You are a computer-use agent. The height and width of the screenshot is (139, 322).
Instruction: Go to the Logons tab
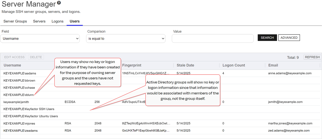58,21
